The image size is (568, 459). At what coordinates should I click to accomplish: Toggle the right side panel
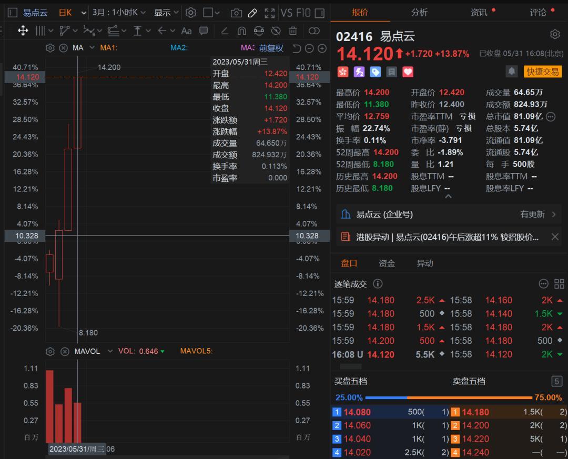[x=314, y=30]
